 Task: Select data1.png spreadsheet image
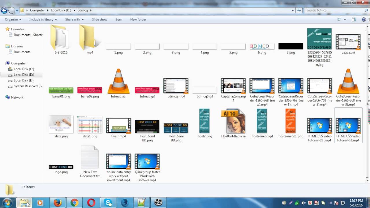coord(90,127)
